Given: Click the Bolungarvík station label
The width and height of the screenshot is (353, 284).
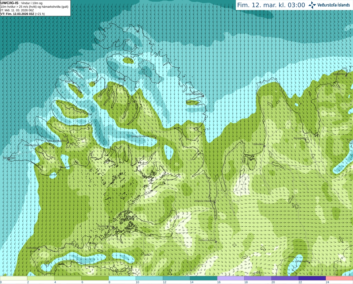Looking at the screenshot, I should click(83, 67).
